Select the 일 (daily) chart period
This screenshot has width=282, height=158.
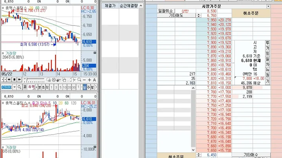(x=85, y=87)
